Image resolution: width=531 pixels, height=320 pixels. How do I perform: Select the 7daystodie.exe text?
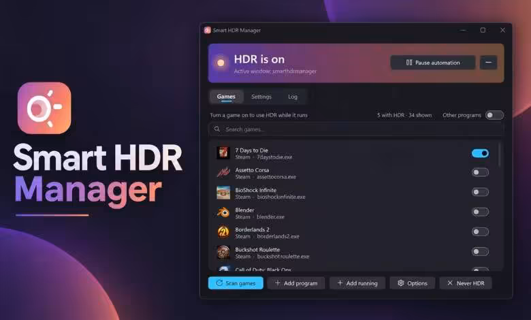pyautogui.click(x=274, y=157)
